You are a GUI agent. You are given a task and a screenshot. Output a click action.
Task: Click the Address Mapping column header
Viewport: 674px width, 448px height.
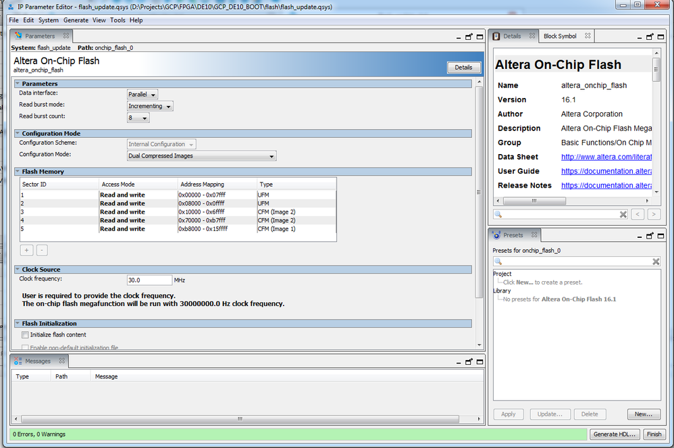[217, 184]
